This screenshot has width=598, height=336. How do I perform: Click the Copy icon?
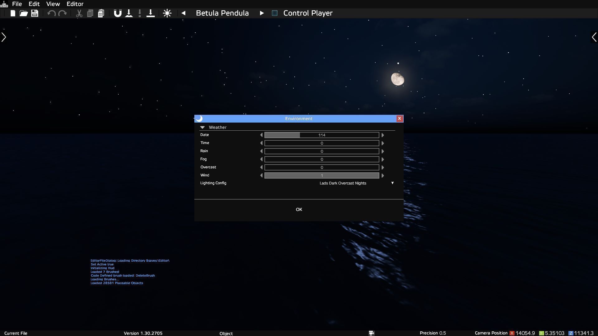tap(90, 13)
